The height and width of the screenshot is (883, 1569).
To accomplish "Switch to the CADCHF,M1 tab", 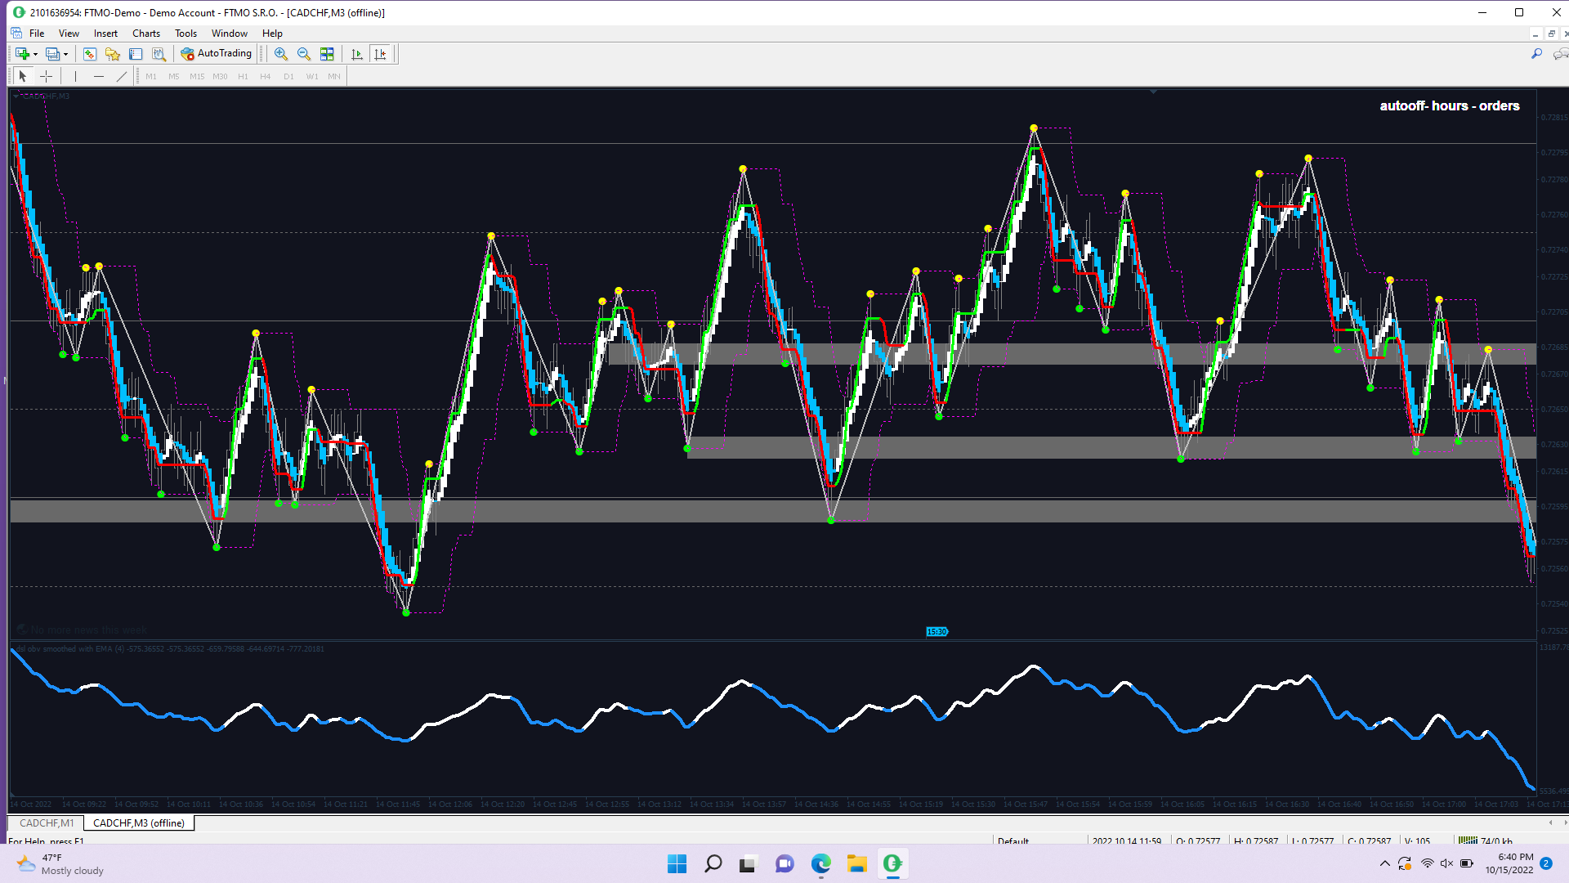I will click(47, 822).
